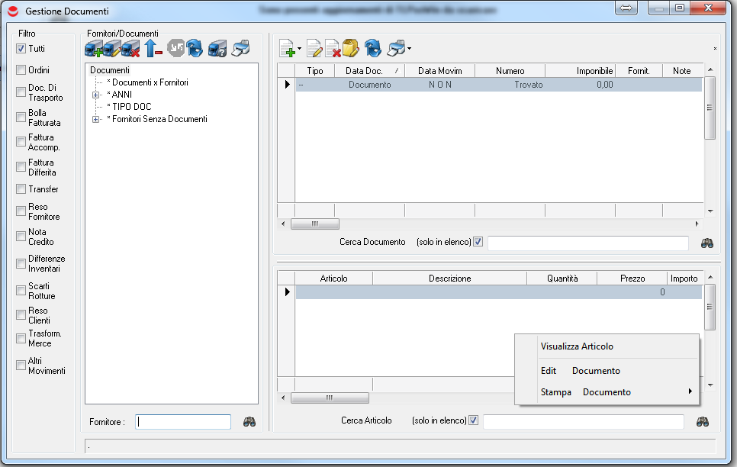This screenshot has width=737, height=467.
Task: Click the add supplier truck icon
Action: (94, 49)
